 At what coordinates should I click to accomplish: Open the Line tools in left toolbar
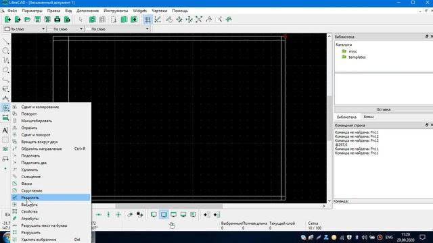click(5, 41)
